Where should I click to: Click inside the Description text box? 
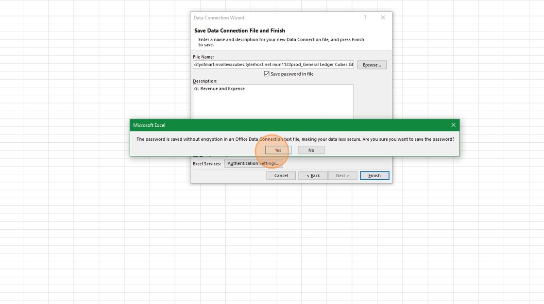(273, 102)
